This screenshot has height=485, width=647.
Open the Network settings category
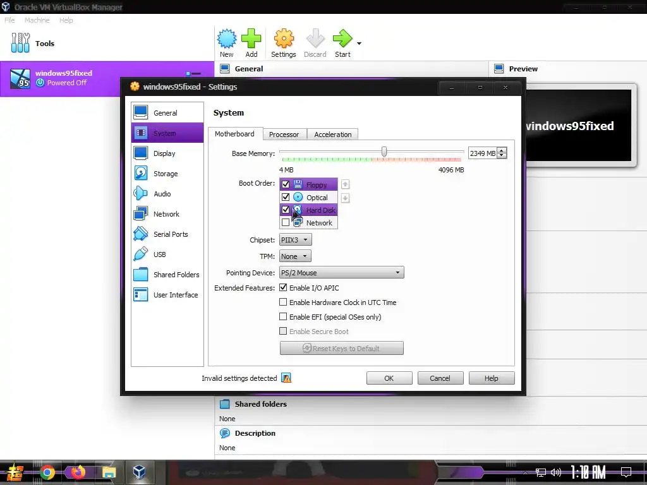(x=167, y=213)
